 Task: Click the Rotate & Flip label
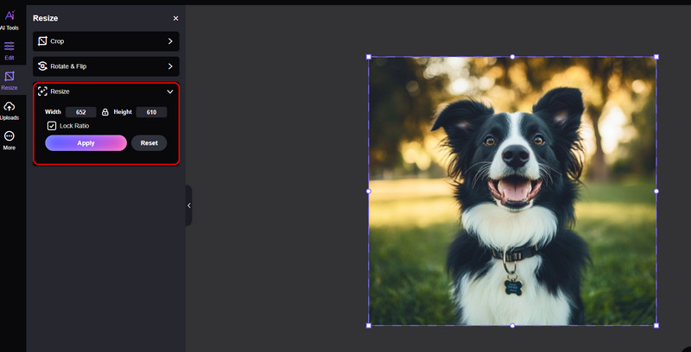click(68, 66)
